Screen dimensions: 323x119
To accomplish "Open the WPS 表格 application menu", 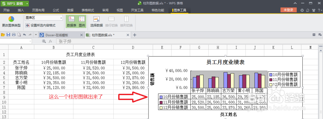I will [15, 4].
